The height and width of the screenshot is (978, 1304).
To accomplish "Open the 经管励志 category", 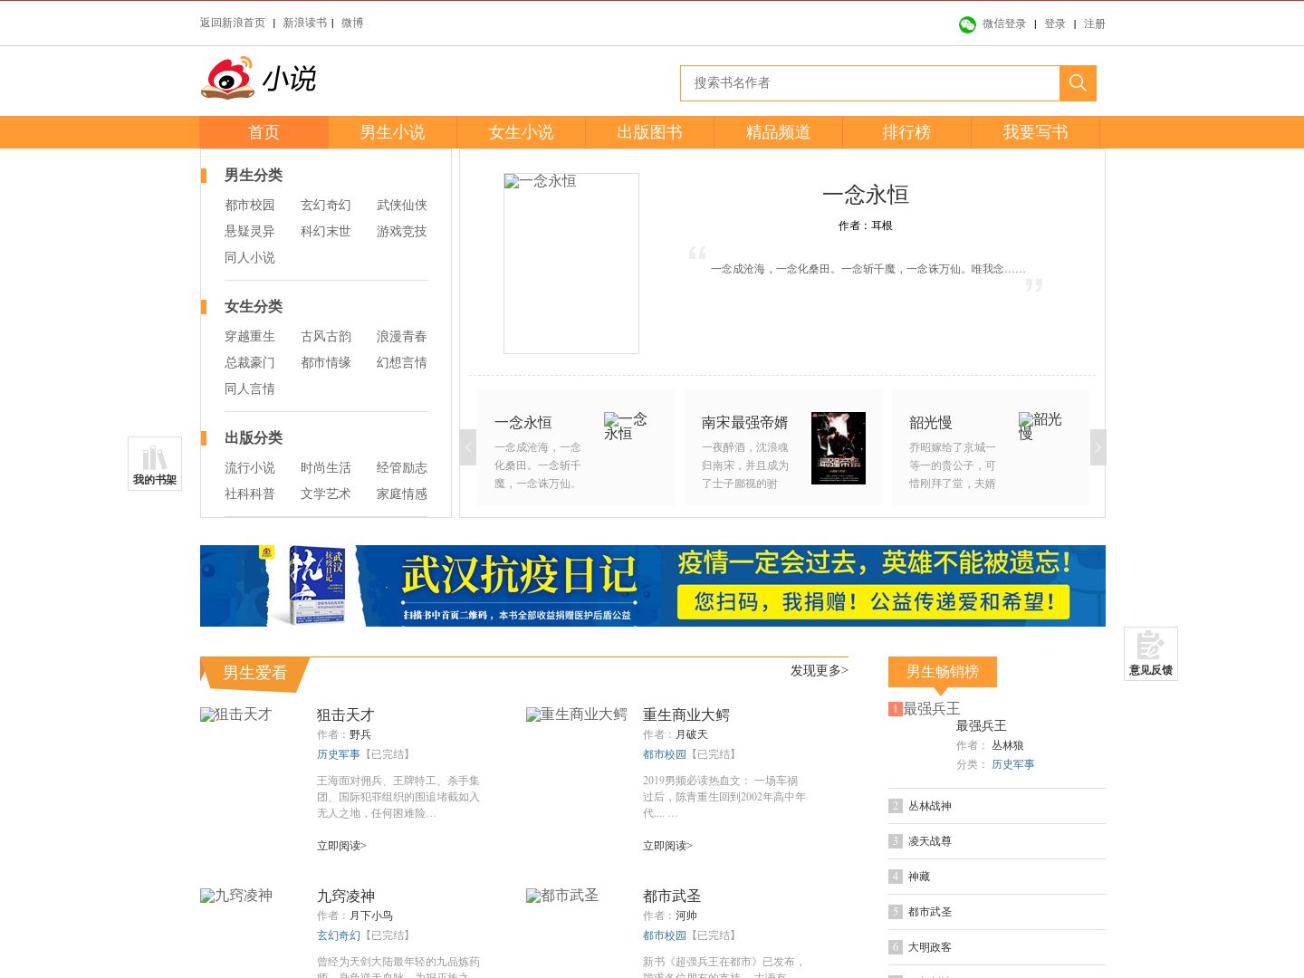I will pyautogui.click(x=402, y=468).
